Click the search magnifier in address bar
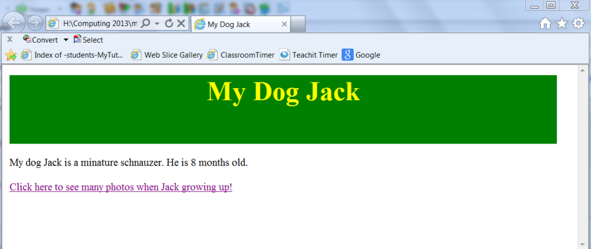Screen dimensions: 591x249 [146, 24]
